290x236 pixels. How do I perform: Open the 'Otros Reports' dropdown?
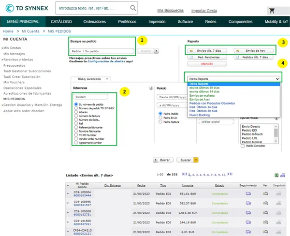coord(234,78)
